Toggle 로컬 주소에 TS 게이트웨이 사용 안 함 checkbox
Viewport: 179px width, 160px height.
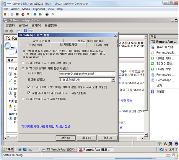(29, 93)
